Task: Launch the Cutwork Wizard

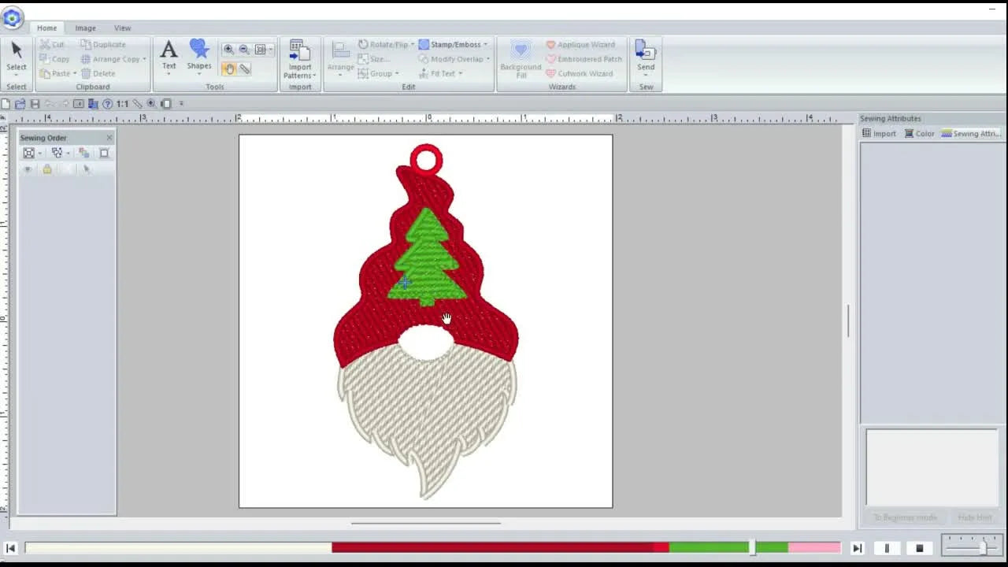Action: coord(579,74)
